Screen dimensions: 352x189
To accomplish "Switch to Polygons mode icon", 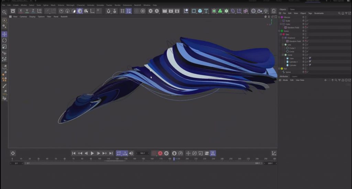I will [74, 11].
